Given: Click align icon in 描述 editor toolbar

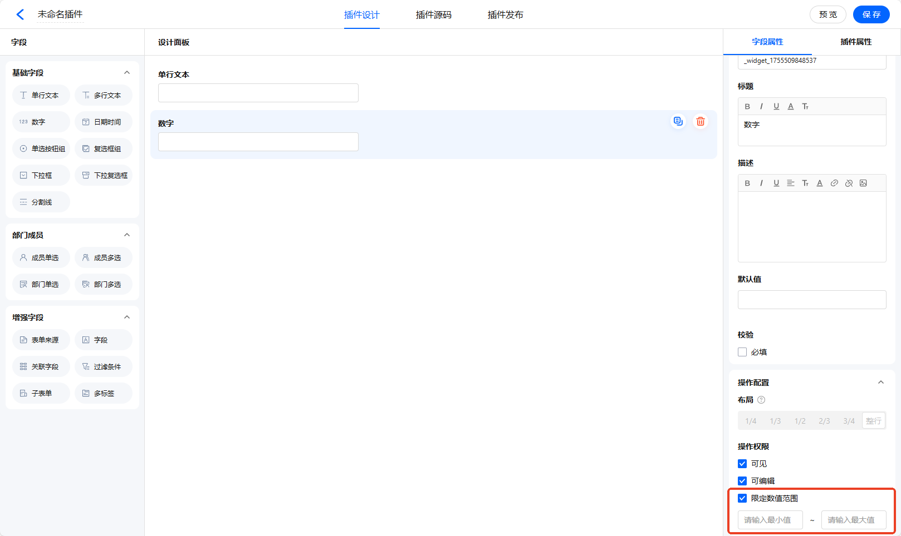Looking at the screenshot, I should 790,183.
